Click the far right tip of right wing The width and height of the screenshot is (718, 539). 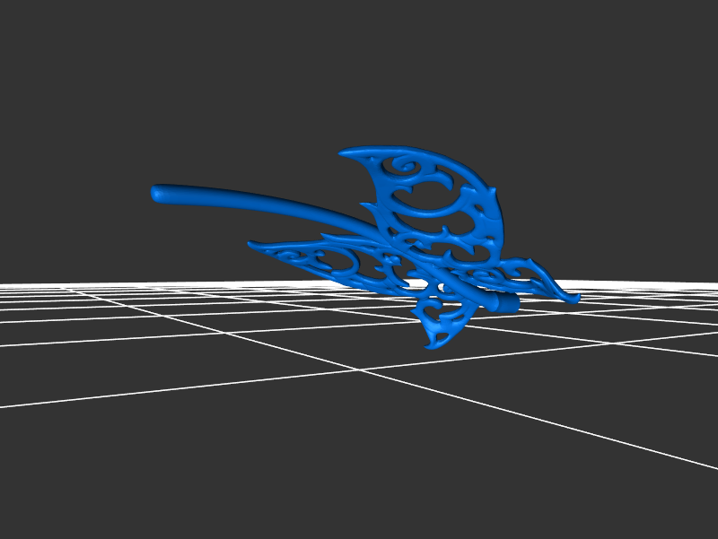[576, 298]
